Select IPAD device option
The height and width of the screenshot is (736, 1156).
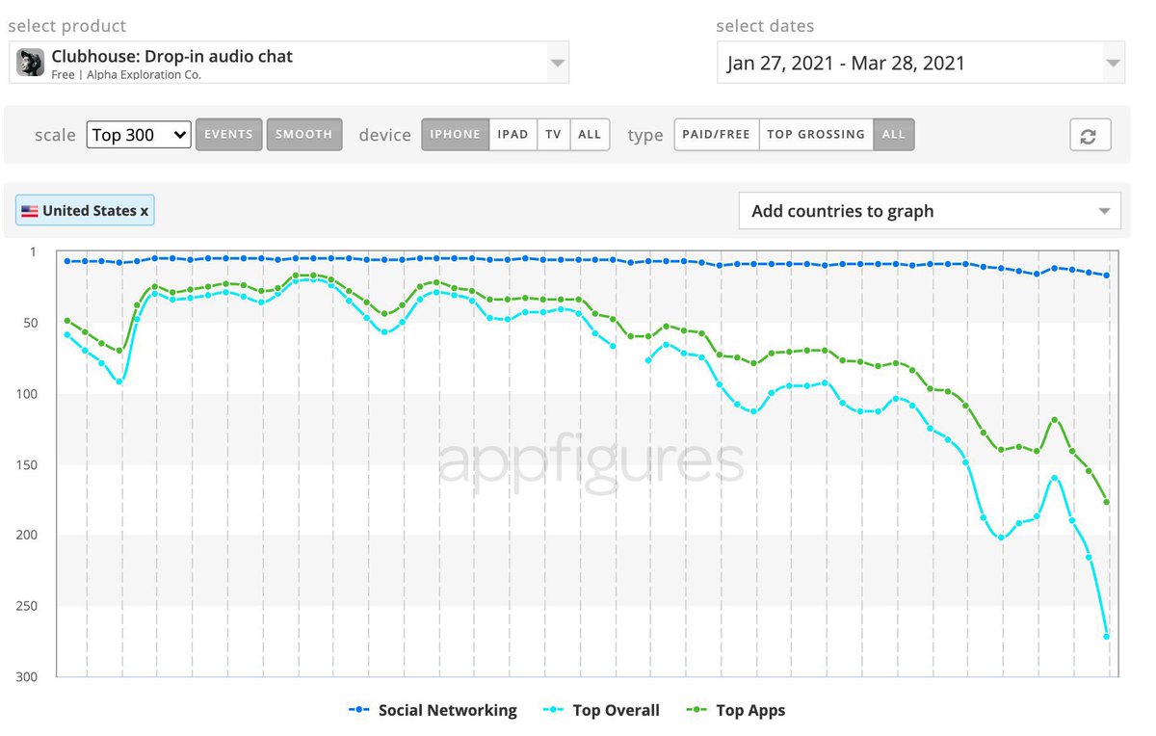[512, 135]
